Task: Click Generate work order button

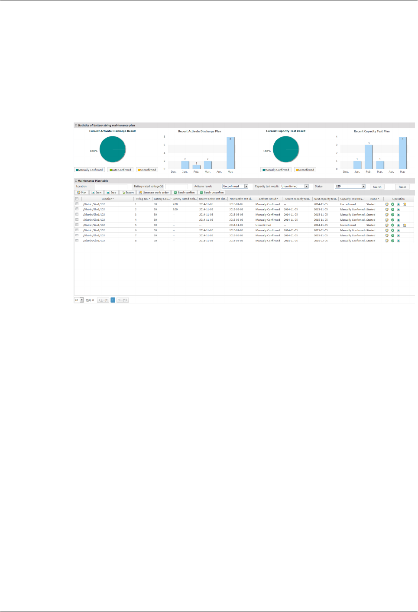Action: pos(154,193)
